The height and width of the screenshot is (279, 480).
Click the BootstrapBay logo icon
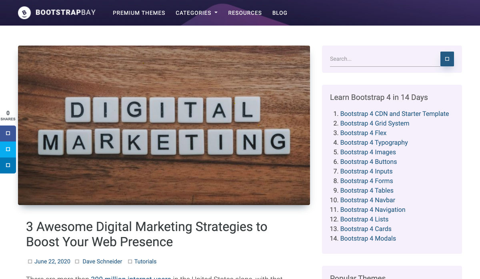point(24,13)
